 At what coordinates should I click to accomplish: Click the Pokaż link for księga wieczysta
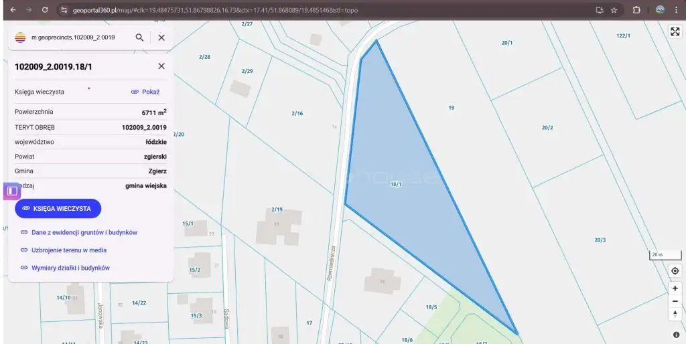click(x=145, y=92)
